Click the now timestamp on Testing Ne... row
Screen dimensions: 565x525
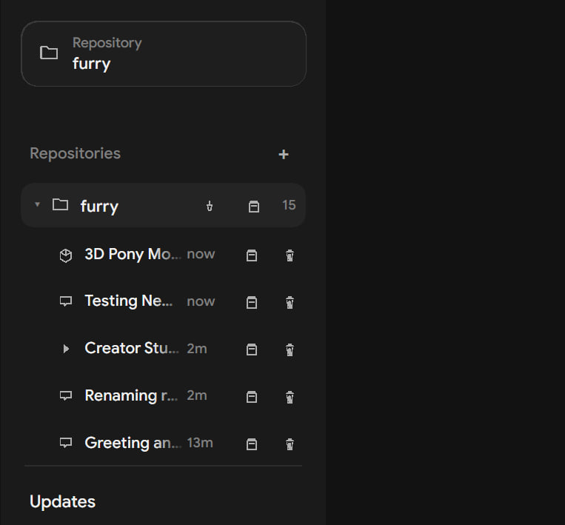tap(201, 301)
